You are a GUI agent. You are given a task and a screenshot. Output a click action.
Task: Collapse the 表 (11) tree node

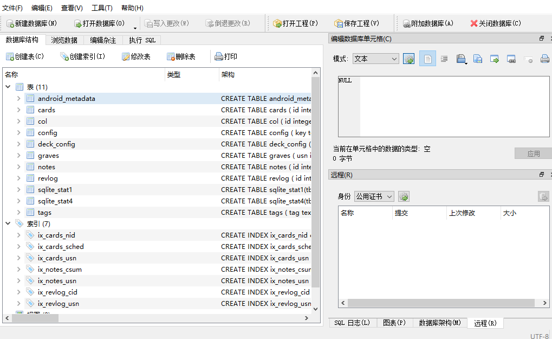(8, 87)
